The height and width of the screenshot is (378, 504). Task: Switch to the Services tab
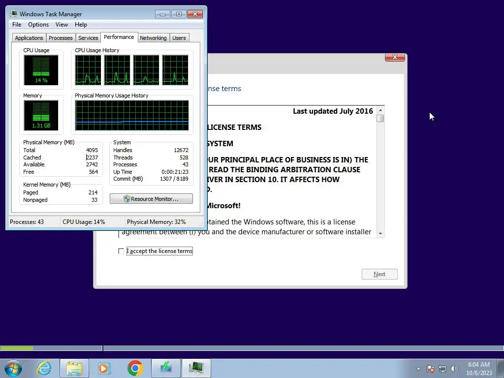pos(88,38)
